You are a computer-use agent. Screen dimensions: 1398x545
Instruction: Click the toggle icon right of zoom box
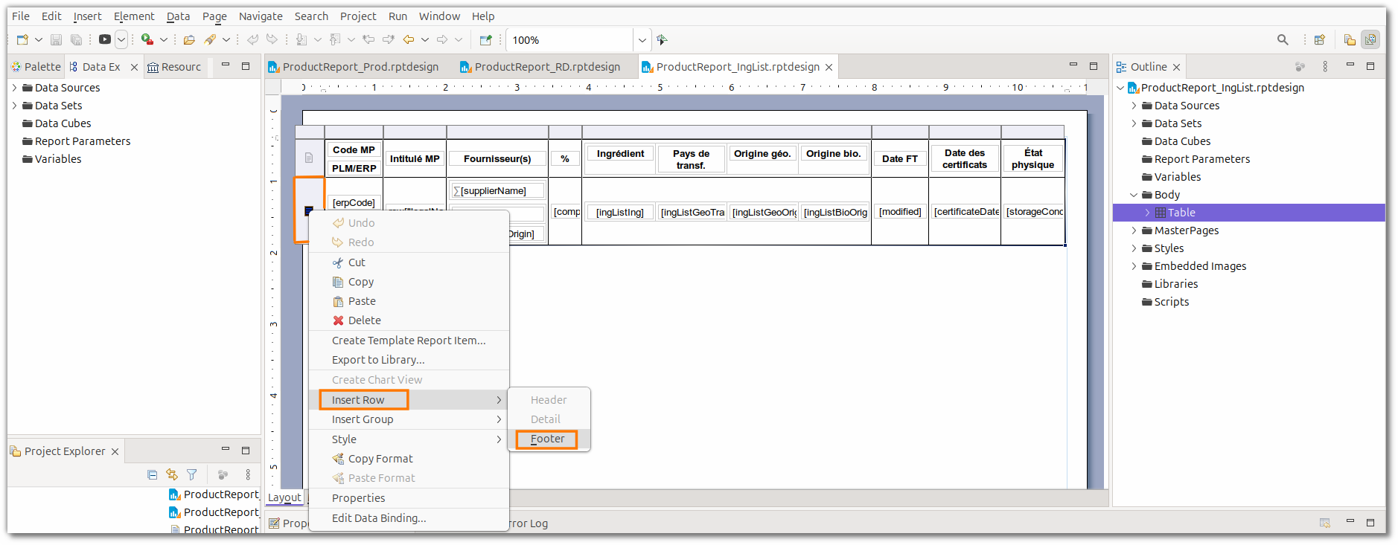662,39
